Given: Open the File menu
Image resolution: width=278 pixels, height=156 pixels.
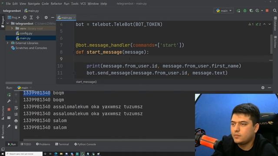Looking at the screenshot, I should tap(8, 3).
